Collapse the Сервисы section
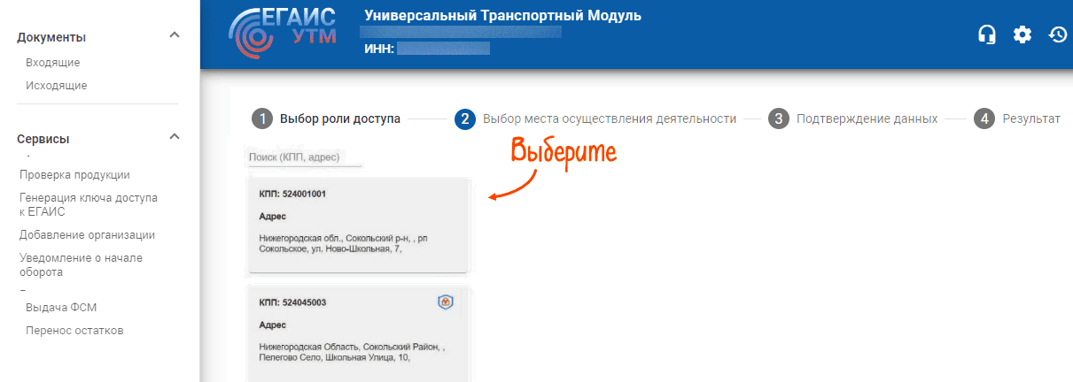The height and width of the screenshot is (382, 1073). pos(175,137)
